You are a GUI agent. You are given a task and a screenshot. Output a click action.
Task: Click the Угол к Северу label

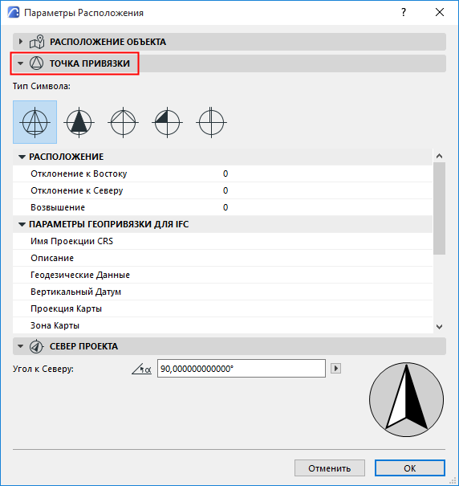43,369
